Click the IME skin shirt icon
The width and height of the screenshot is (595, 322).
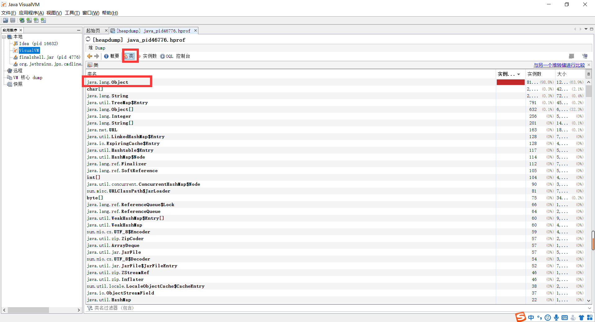coord(581,318)
